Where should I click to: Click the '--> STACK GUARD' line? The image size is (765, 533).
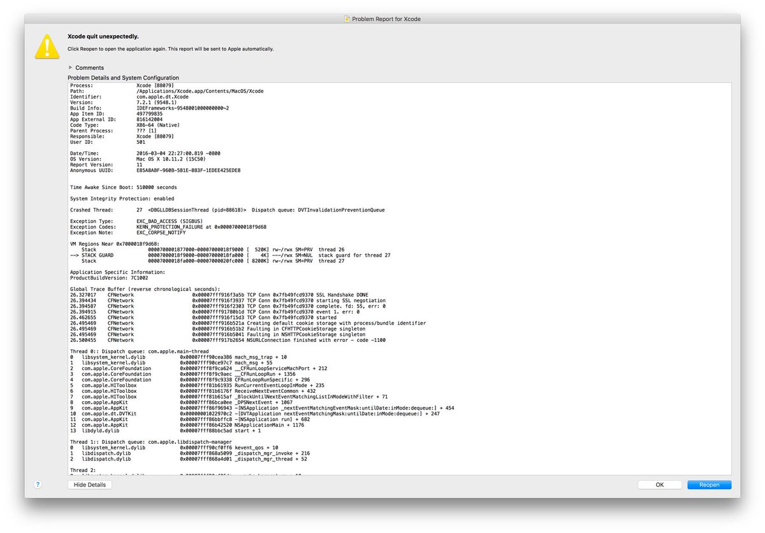point(231,255)
